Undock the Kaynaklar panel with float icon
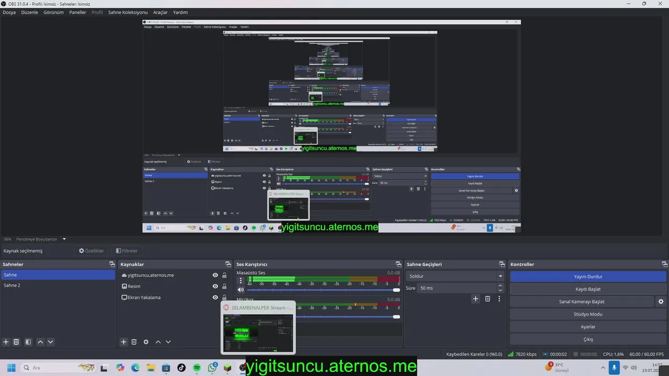Screen dimensions: 669x376 [x=228, y=264]
